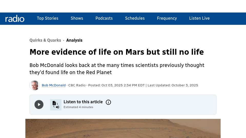Click the Estimated 4 minutes text
This screenshot has height=138, width=246.
(x=78, y=107)
